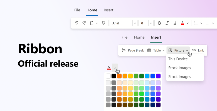This screenshot has width=217, height=111.
Task: Pick the yellow swatch in top row
Action: (130, 76)
